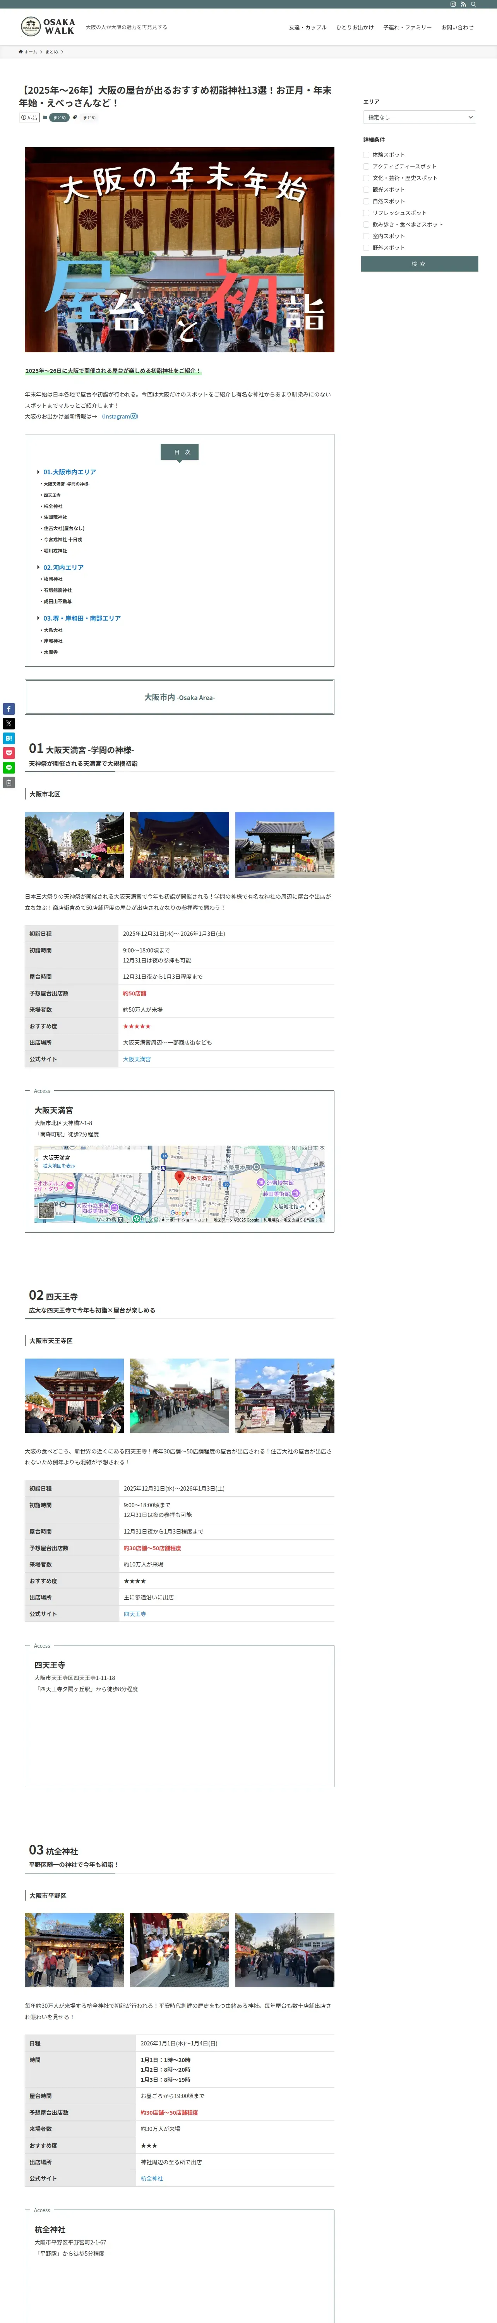Image resolution: width=497 pixels, height=2323 pixels.
Task: Click the まとめ breadcrumb link
Action: click(51, 51)
